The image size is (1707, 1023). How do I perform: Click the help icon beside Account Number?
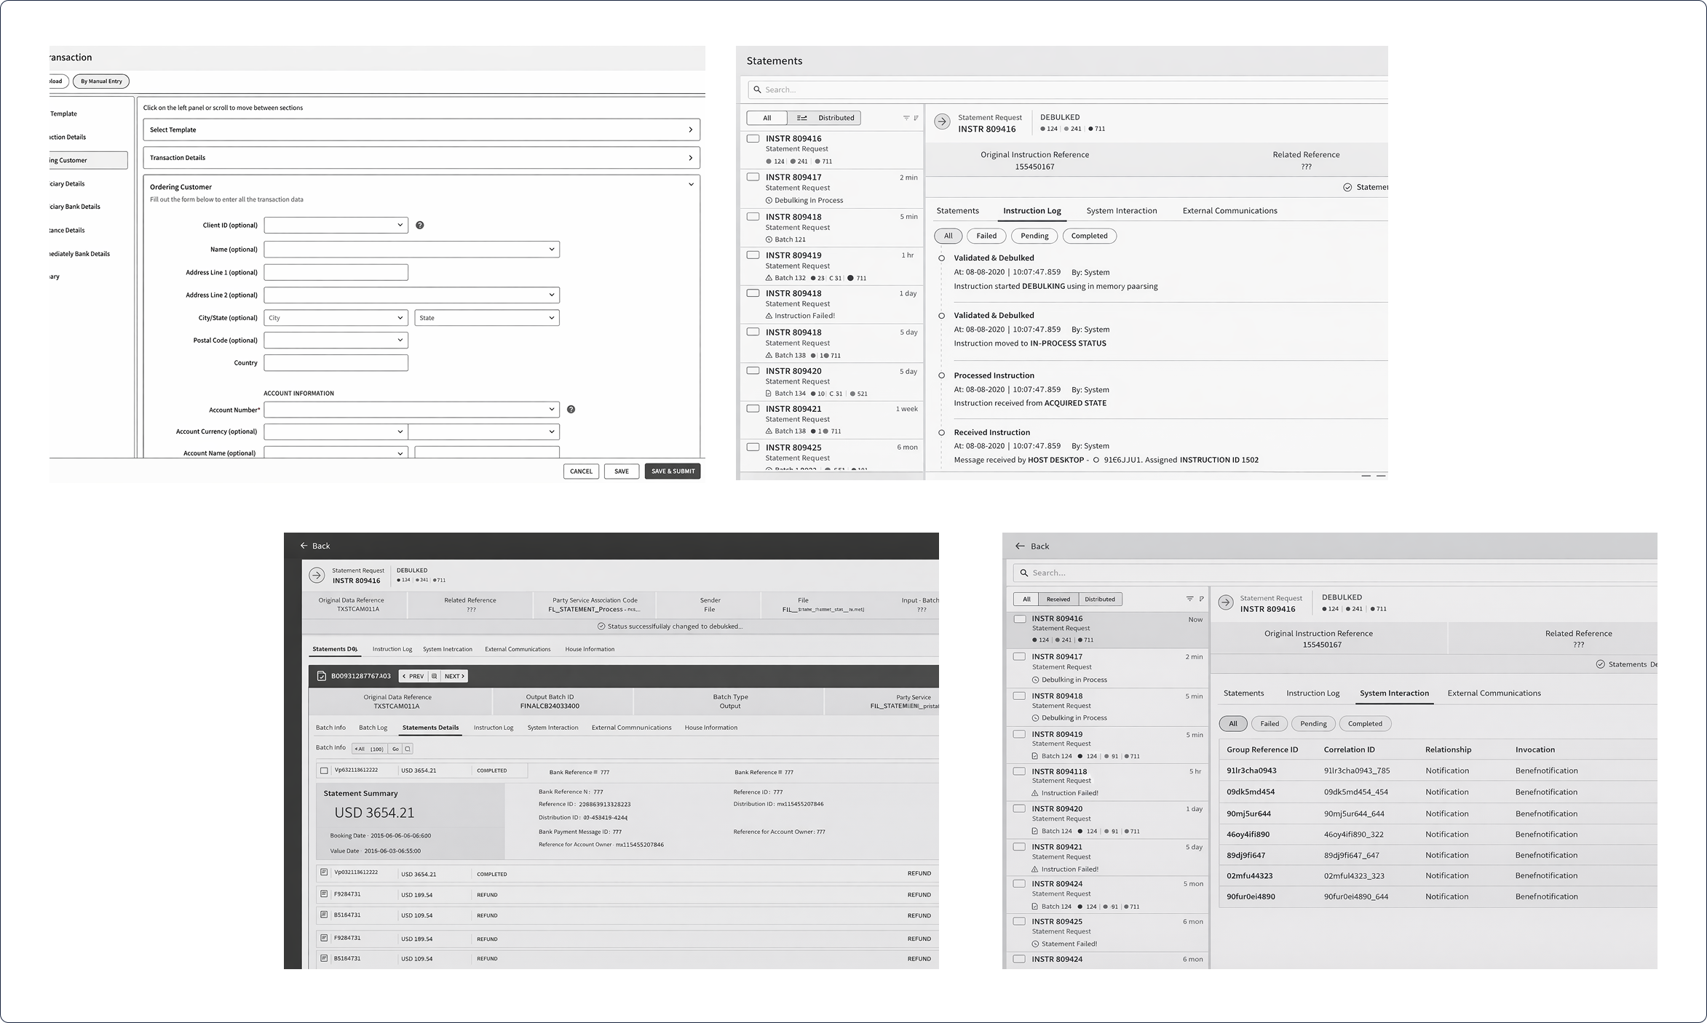tap(571, 410)
